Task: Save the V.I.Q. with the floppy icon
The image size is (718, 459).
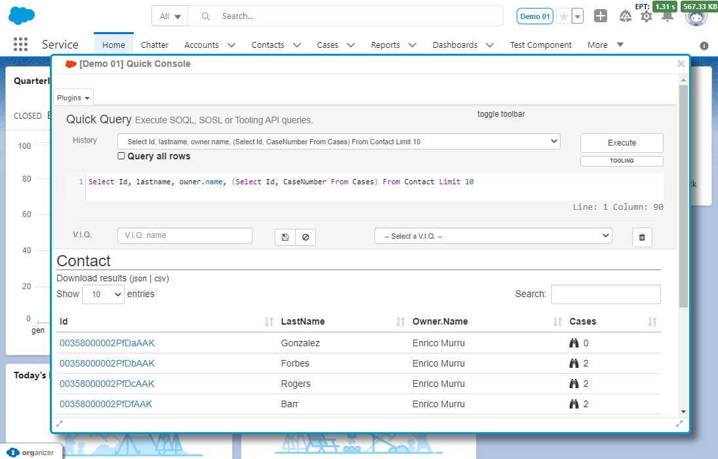Action: click(285, 237)
